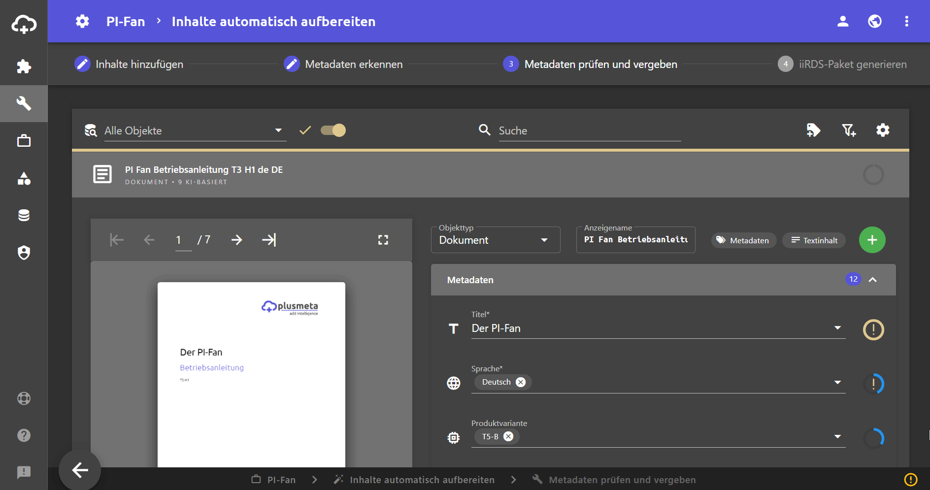Viewport: 930px width, 490px height.
Task: Click the document cover page thumbnail
Action: coord(251,374)
